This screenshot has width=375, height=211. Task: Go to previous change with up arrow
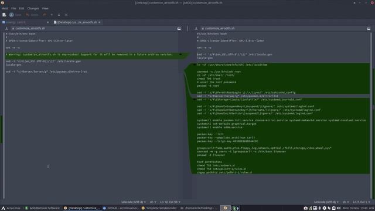click(x=52, y=15)
